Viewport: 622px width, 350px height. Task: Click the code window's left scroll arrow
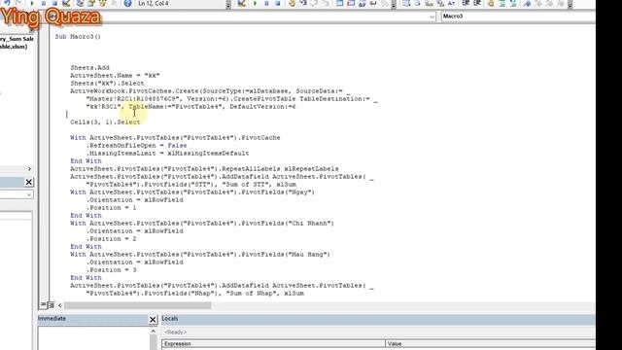tap(60, 305)
